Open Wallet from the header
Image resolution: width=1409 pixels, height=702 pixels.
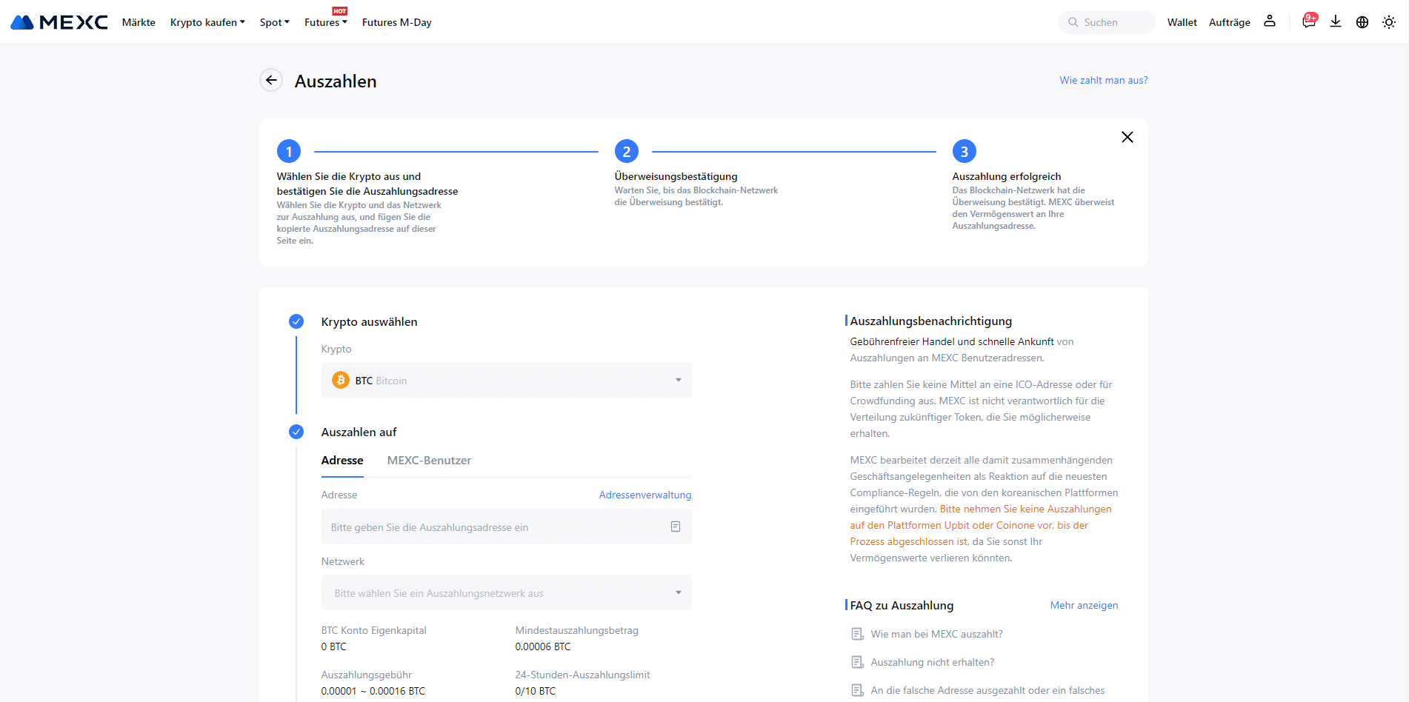pos(1182,22)
